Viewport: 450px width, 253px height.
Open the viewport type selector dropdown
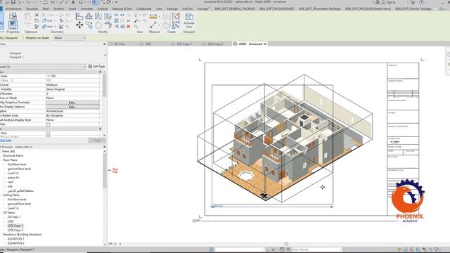(x=105, y=55)
